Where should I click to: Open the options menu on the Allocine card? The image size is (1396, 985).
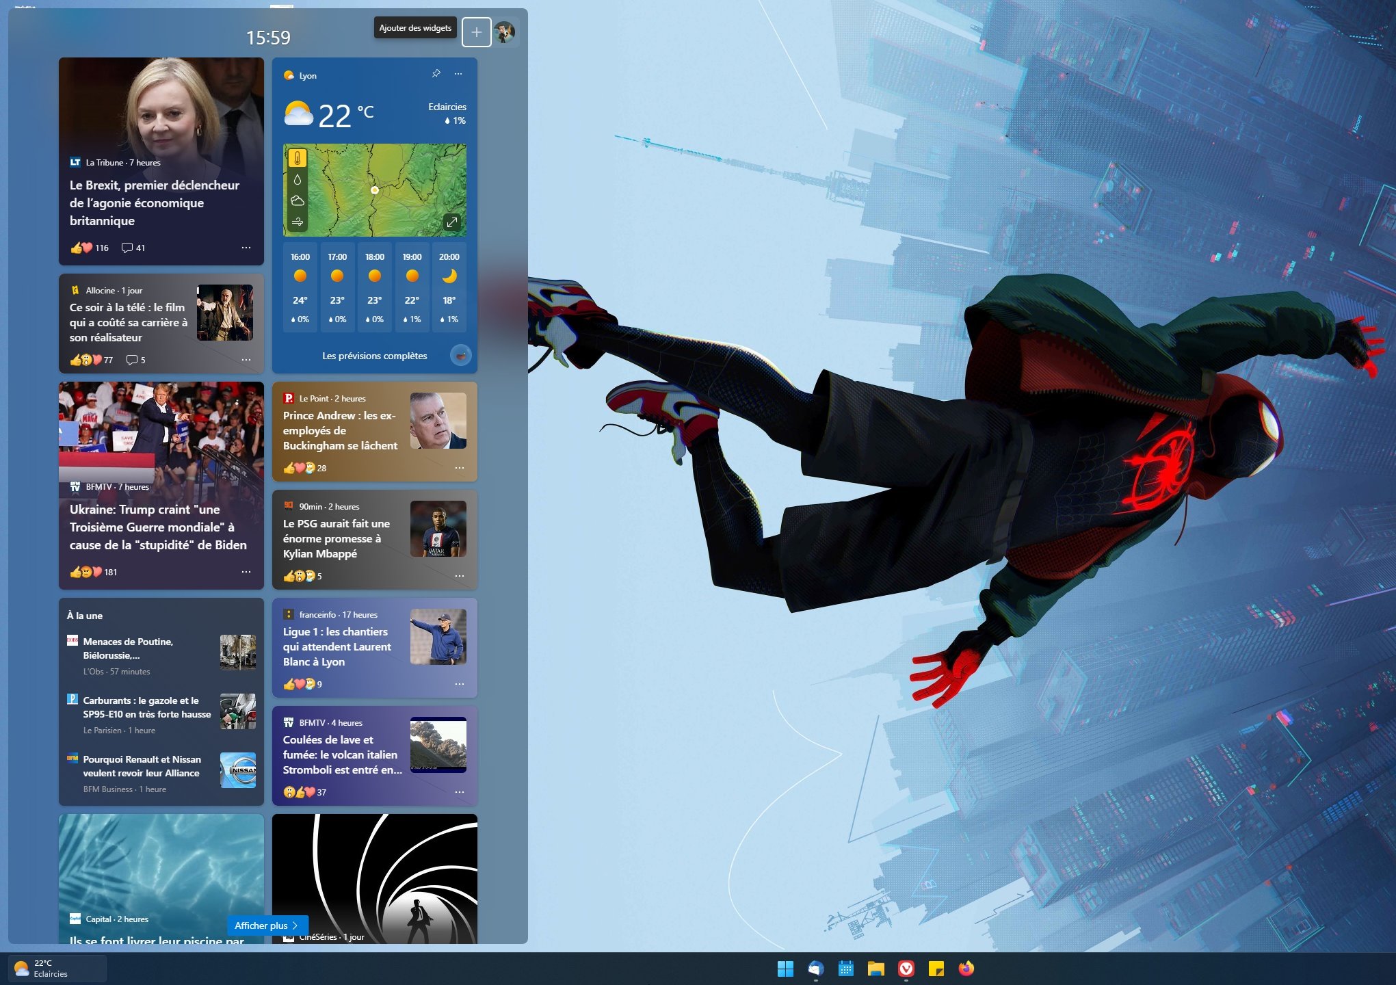coord(246,359)
